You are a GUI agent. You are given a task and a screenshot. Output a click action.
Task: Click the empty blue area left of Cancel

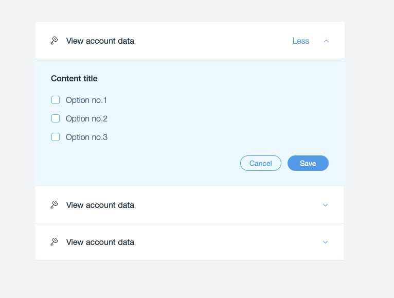(144, 164)
